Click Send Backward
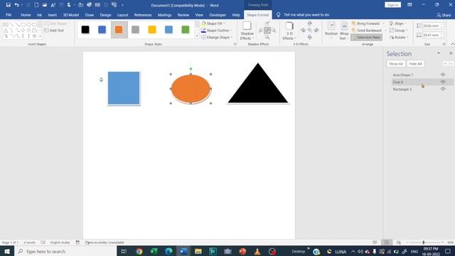The width and height of the screenshot is (455, 256). 366,31
